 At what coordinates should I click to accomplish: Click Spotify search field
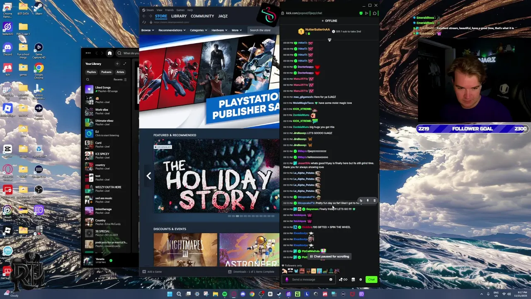(128, 53)
